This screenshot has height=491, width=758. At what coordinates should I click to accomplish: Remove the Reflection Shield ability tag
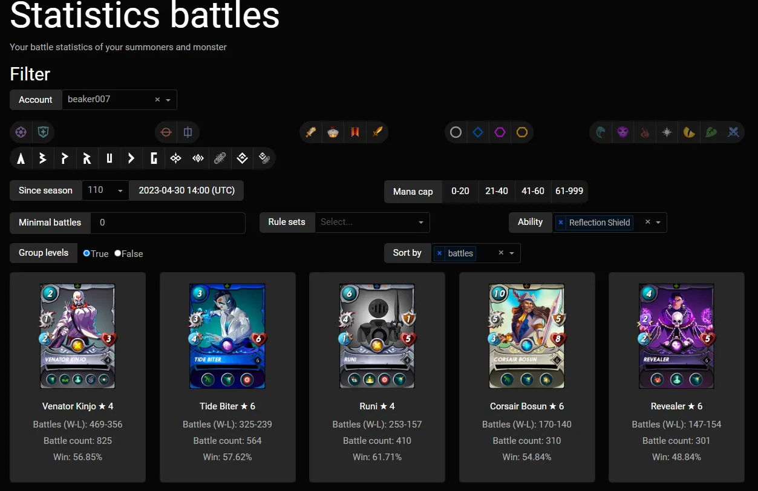pos(561,223)
